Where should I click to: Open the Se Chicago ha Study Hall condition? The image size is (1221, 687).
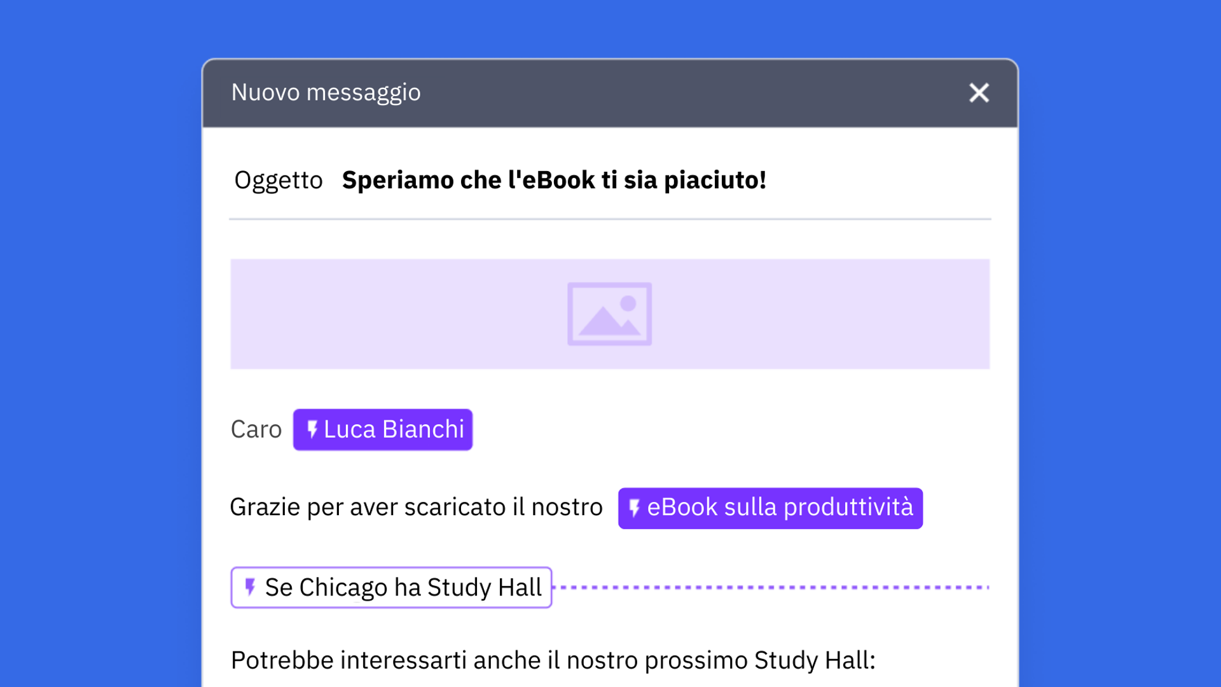(x=403, y=587)
